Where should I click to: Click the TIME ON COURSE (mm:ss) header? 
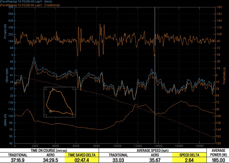[49, 150]
